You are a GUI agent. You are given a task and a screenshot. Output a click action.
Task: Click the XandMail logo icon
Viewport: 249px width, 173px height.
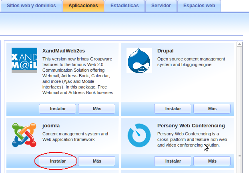tap(24, 60)
